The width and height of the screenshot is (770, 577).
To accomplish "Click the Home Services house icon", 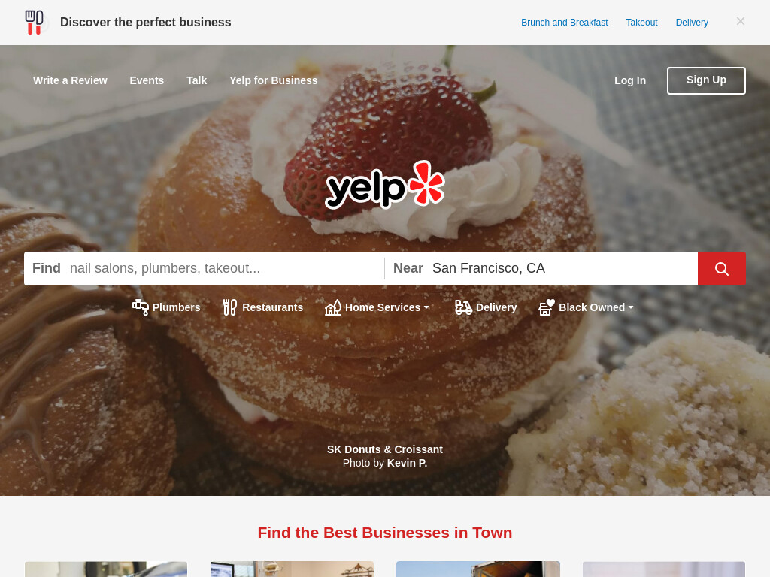I will [333, 307].
